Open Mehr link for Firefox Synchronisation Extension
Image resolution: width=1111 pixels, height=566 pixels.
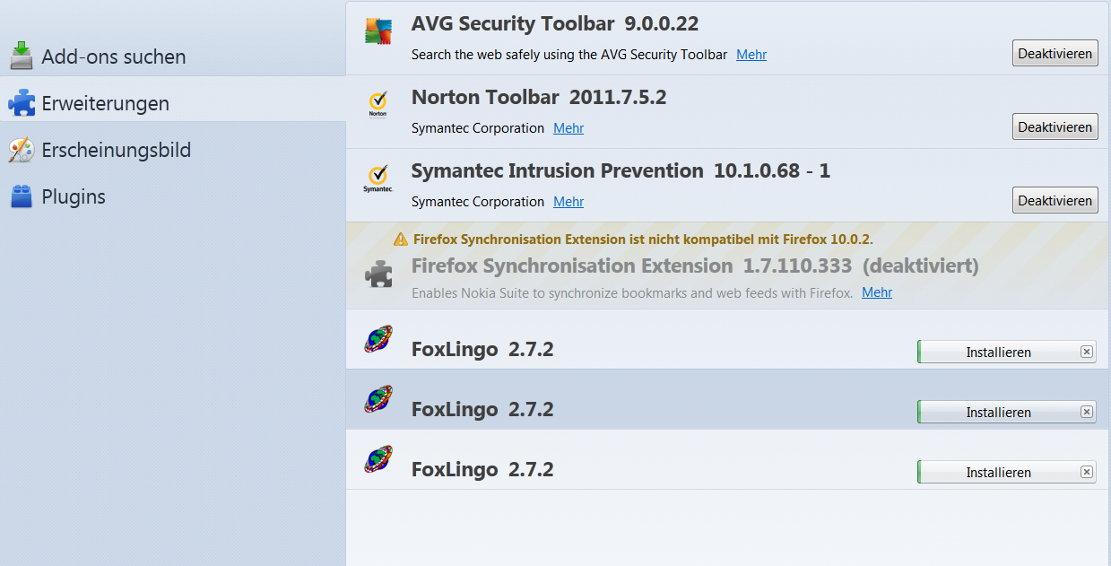click(x=877, y=292)
